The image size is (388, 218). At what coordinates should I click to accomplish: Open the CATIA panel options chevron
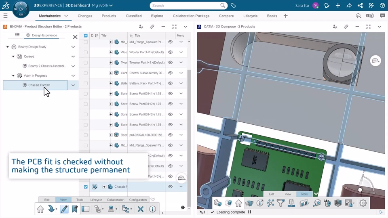point(380,27)
